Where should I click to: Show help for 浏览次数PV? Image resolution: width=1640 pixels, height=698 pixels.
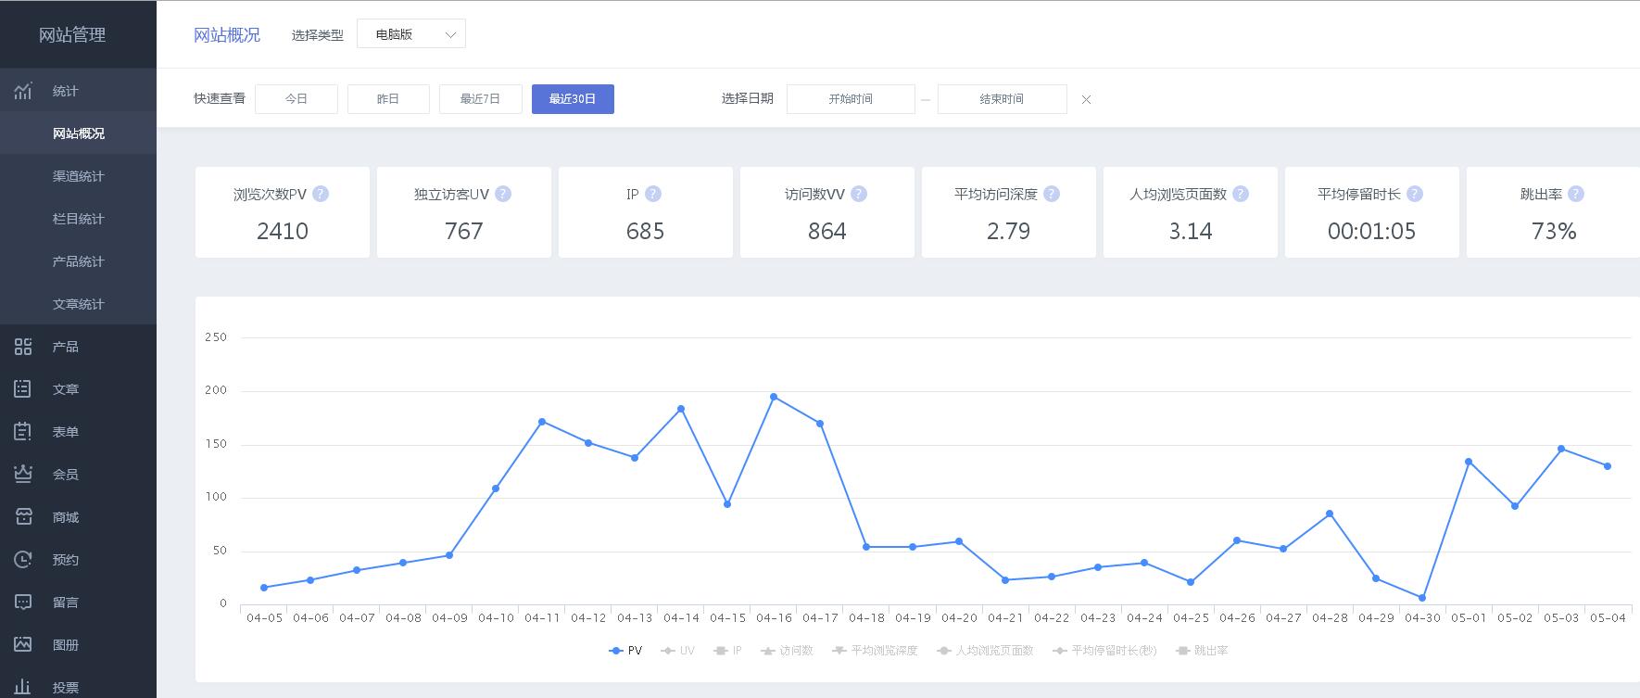[x=321, y=194]
